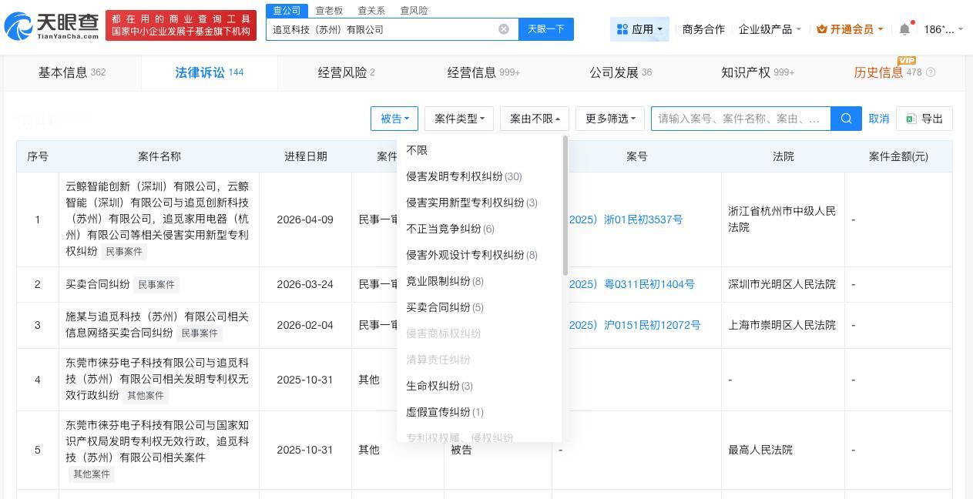
Task: Select 竞业限制纠纷 (8) option
Action: 481,281
